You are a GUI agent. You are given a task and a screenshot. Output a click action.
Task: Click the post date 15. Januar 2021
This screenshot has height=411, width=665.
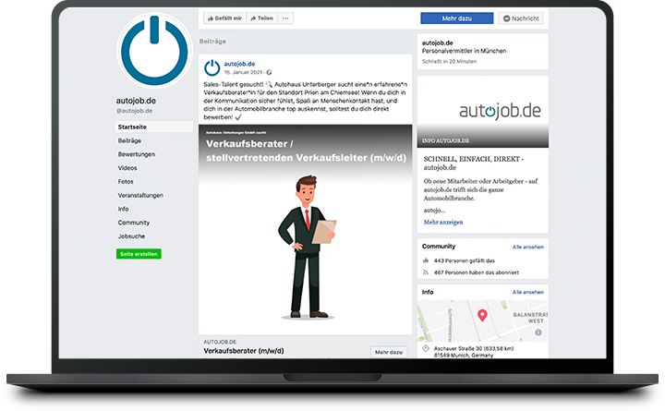[x=243, y=73]
